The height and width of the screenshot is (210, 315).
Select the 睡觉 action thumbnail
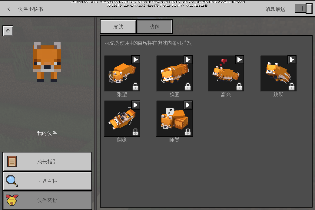[174, 119]
